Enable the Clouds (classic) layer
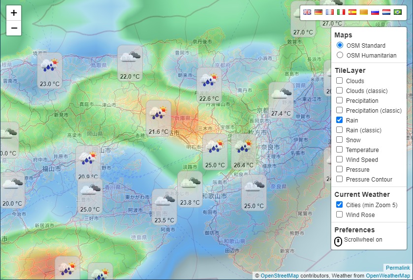 point(340,91)
